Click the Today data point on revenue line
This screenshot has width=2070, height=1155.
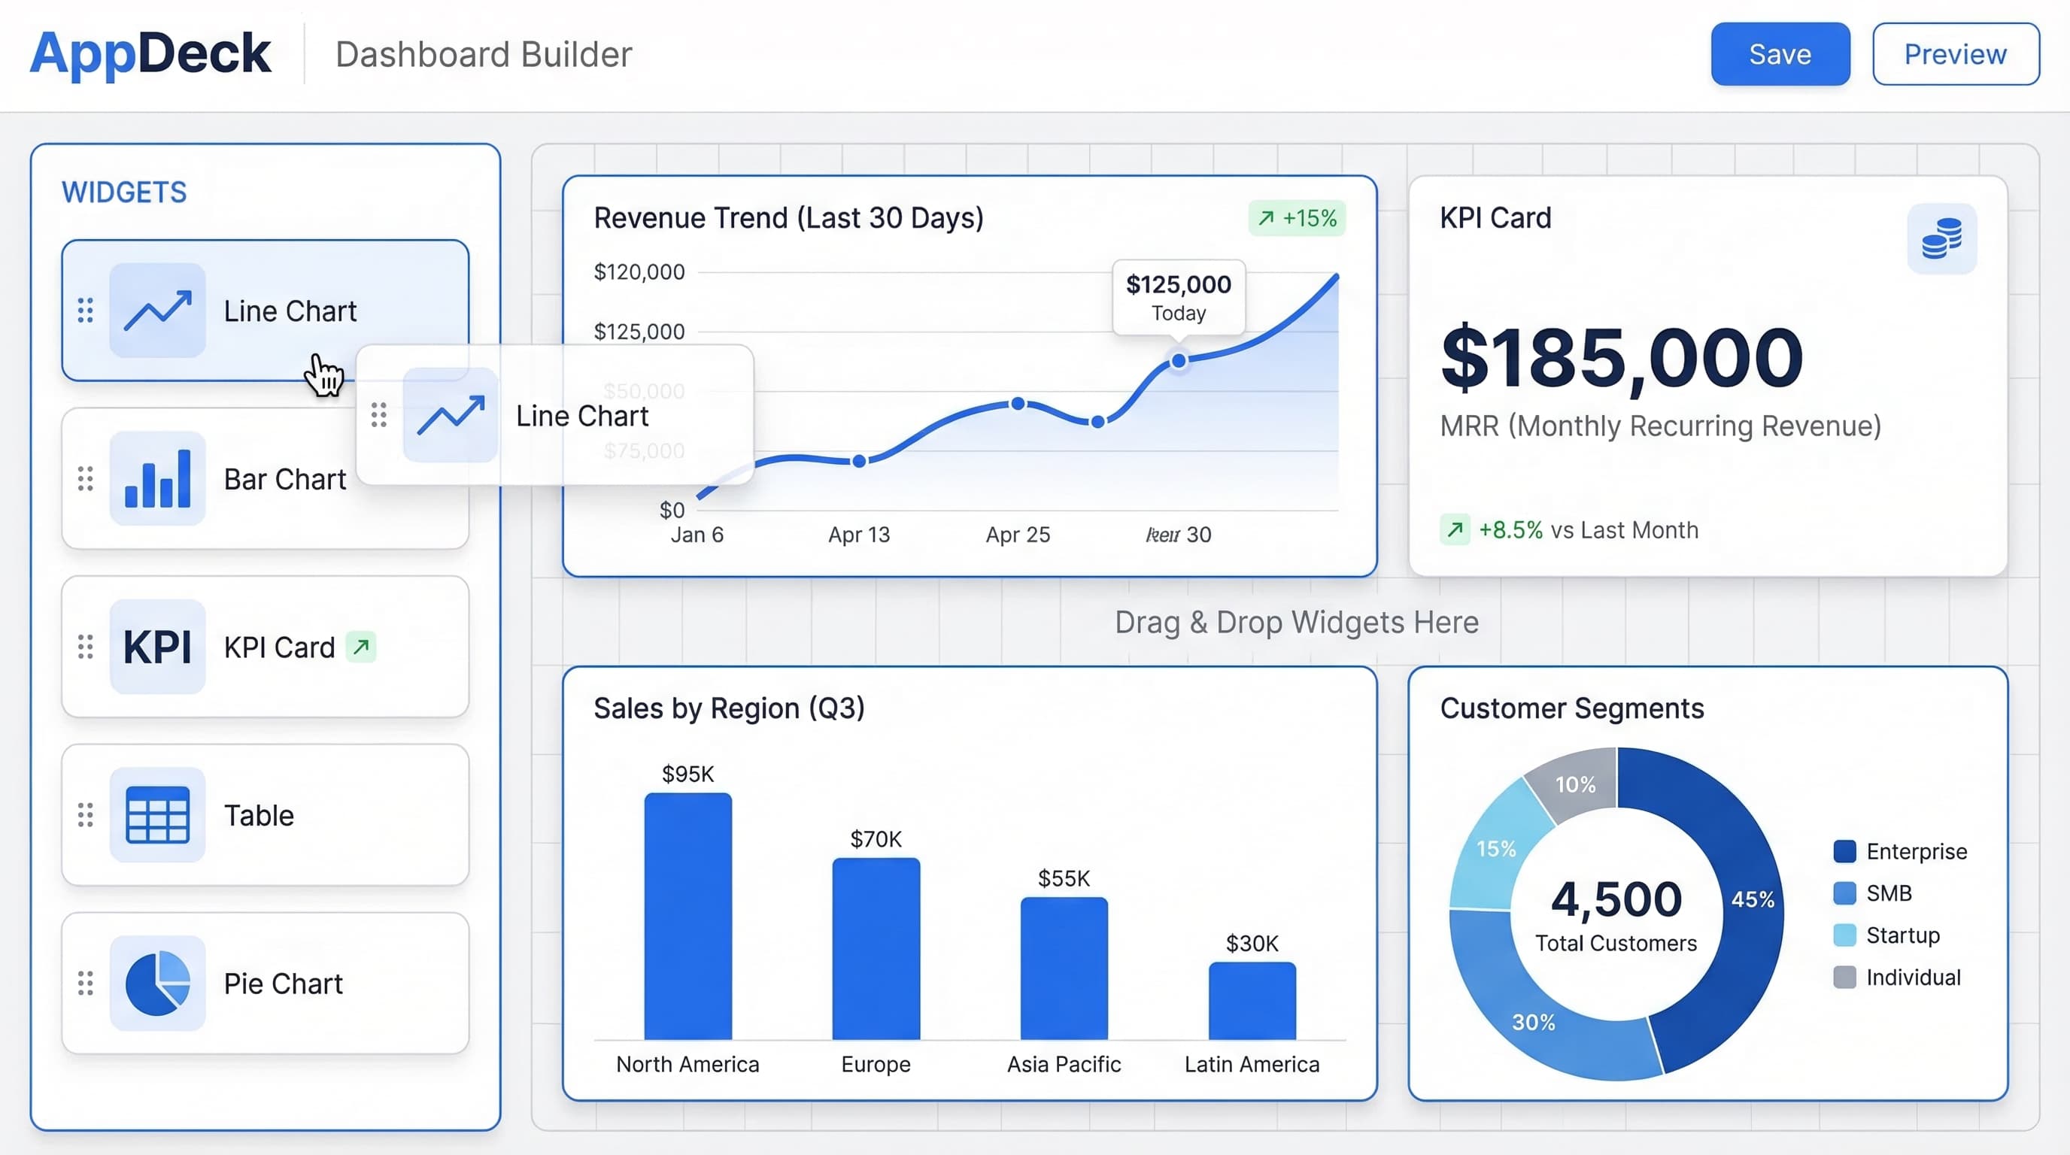pos(1179,361)
